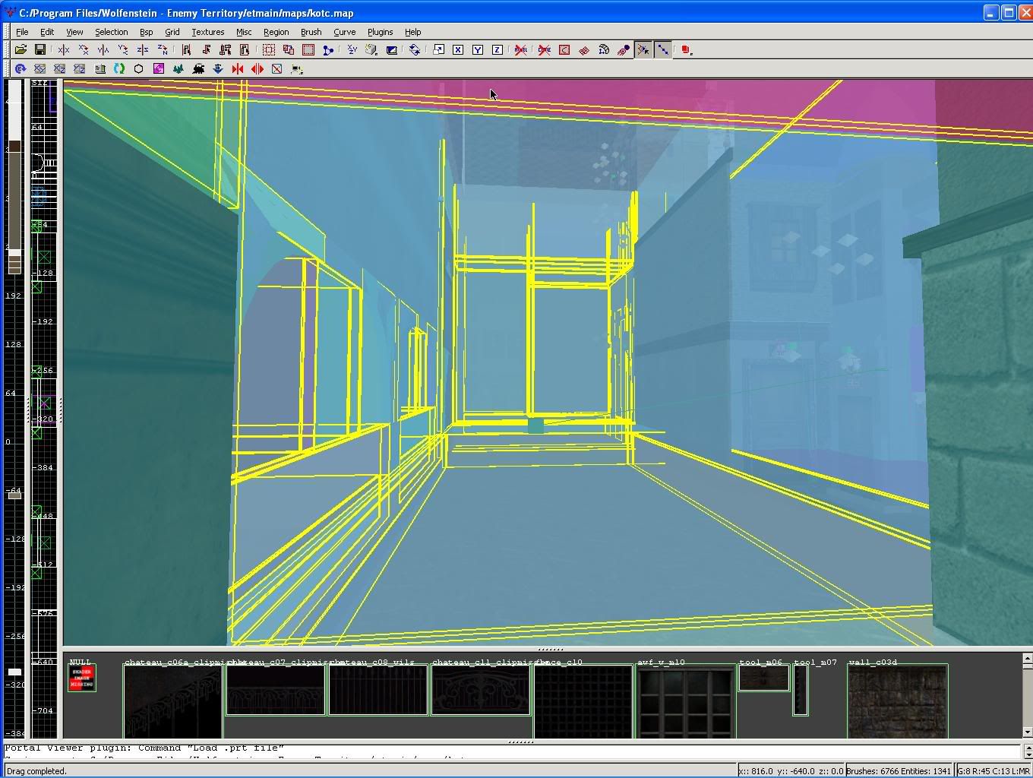Open the Textures menu

point(207,32)
